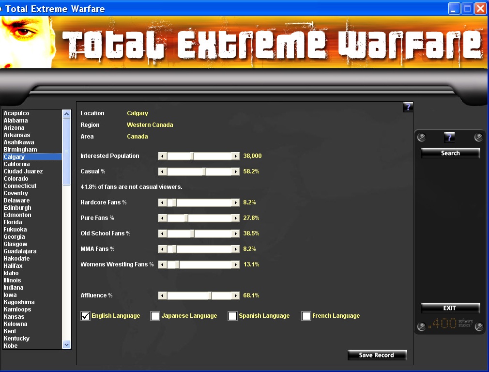Click left arrow on Casual % slider
The image size is (489, 372).
point(163,171)
